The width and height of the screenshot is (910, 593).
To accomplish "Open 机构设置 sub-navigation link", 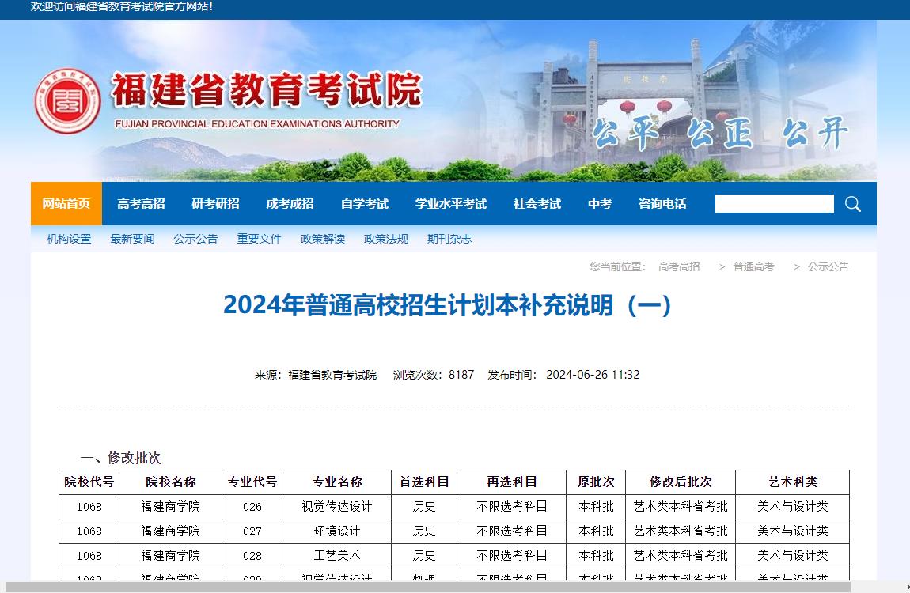I will click(69, 239).
